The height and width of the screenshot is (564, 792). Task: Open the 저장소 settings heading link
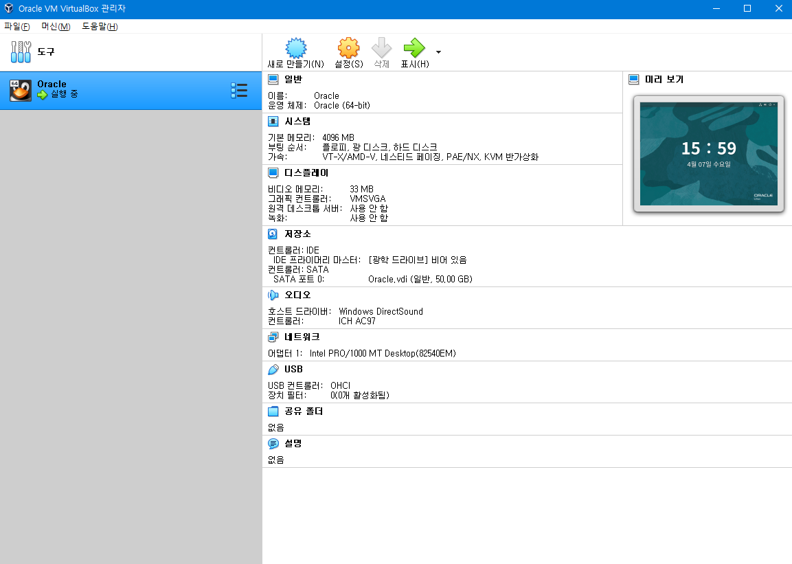tap(297, 234)
